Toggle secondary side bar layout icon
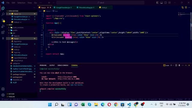192x108 pixels. click(x=165, y=3)
